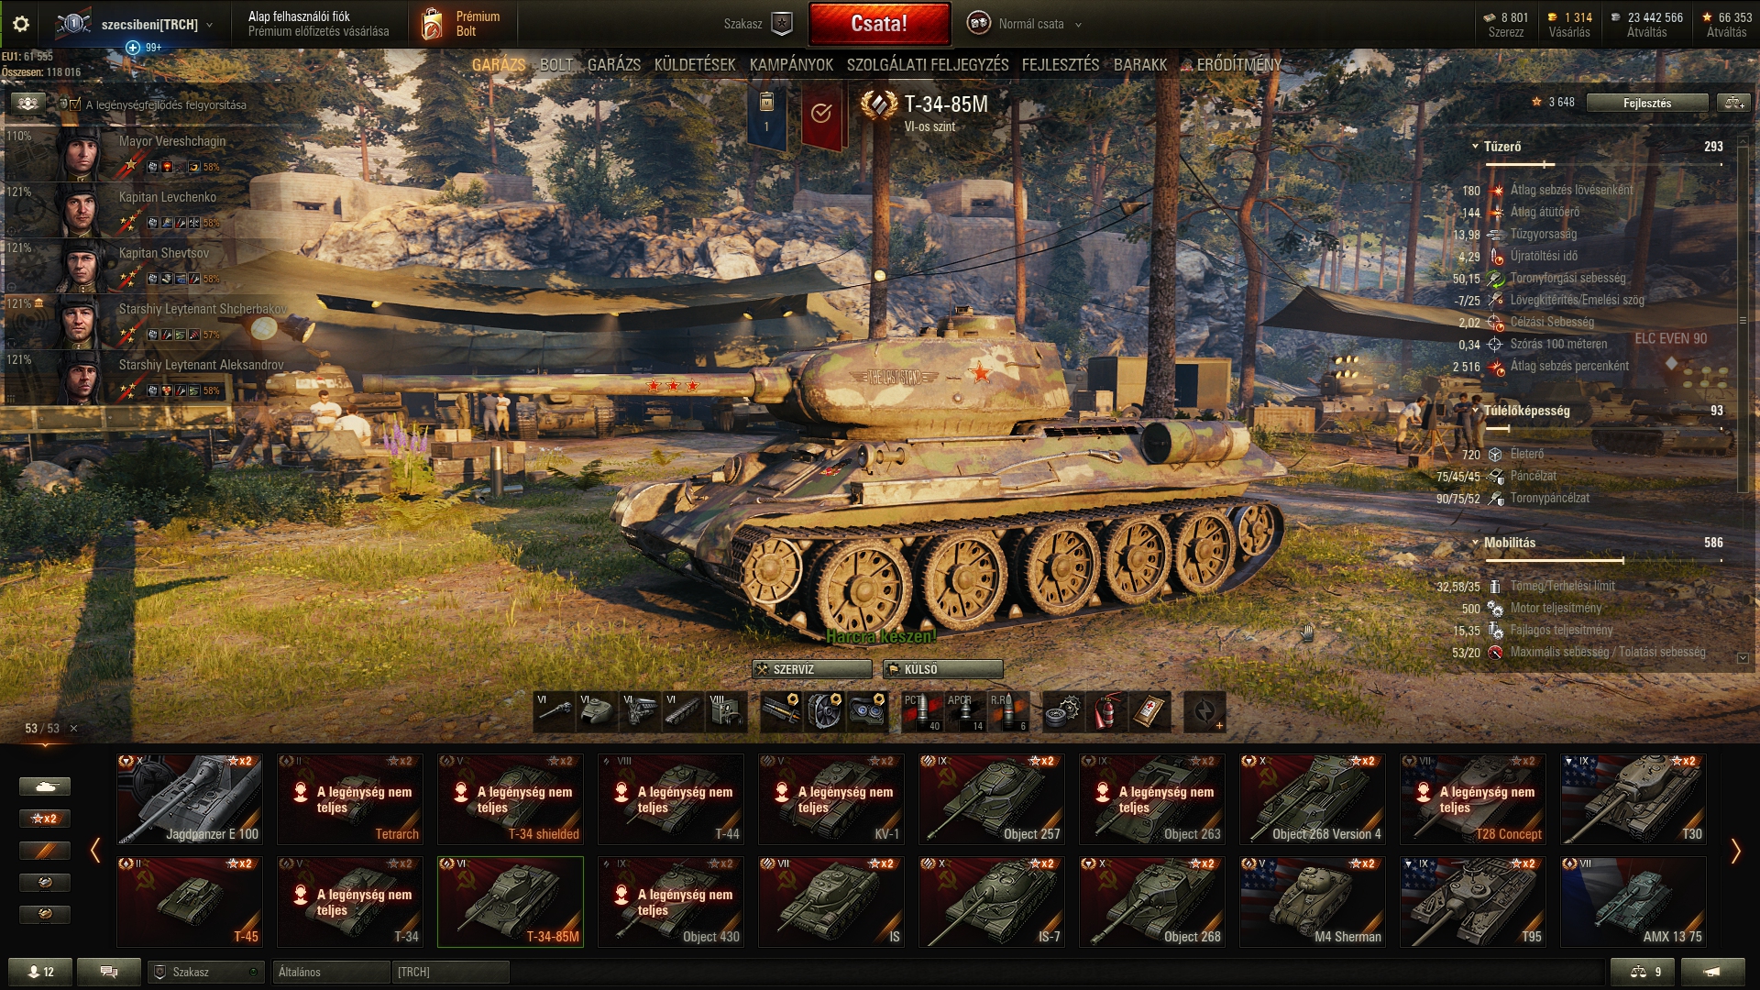This screenshot has height=990, width=1760.
Task: Open the SZERVÍZ service button
Action: 812,669
